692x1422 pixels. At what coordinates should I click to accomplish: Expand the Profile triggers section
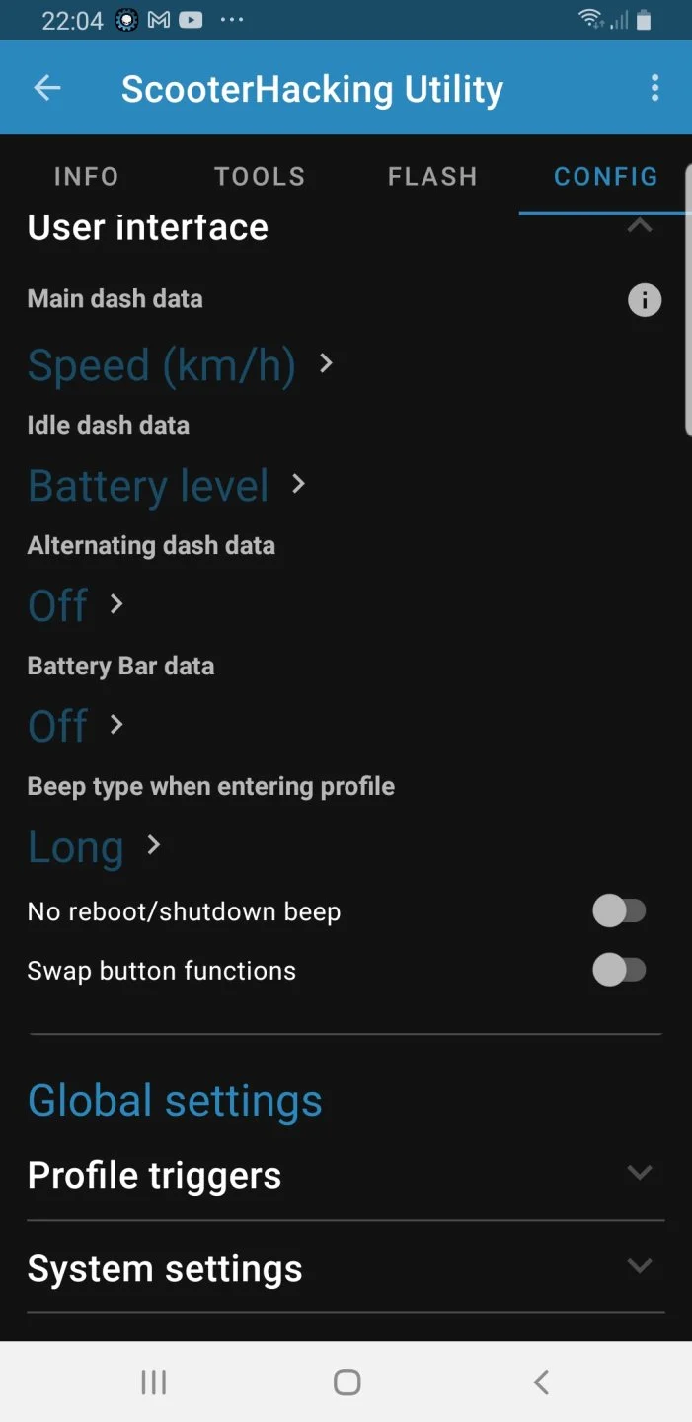640,1173
